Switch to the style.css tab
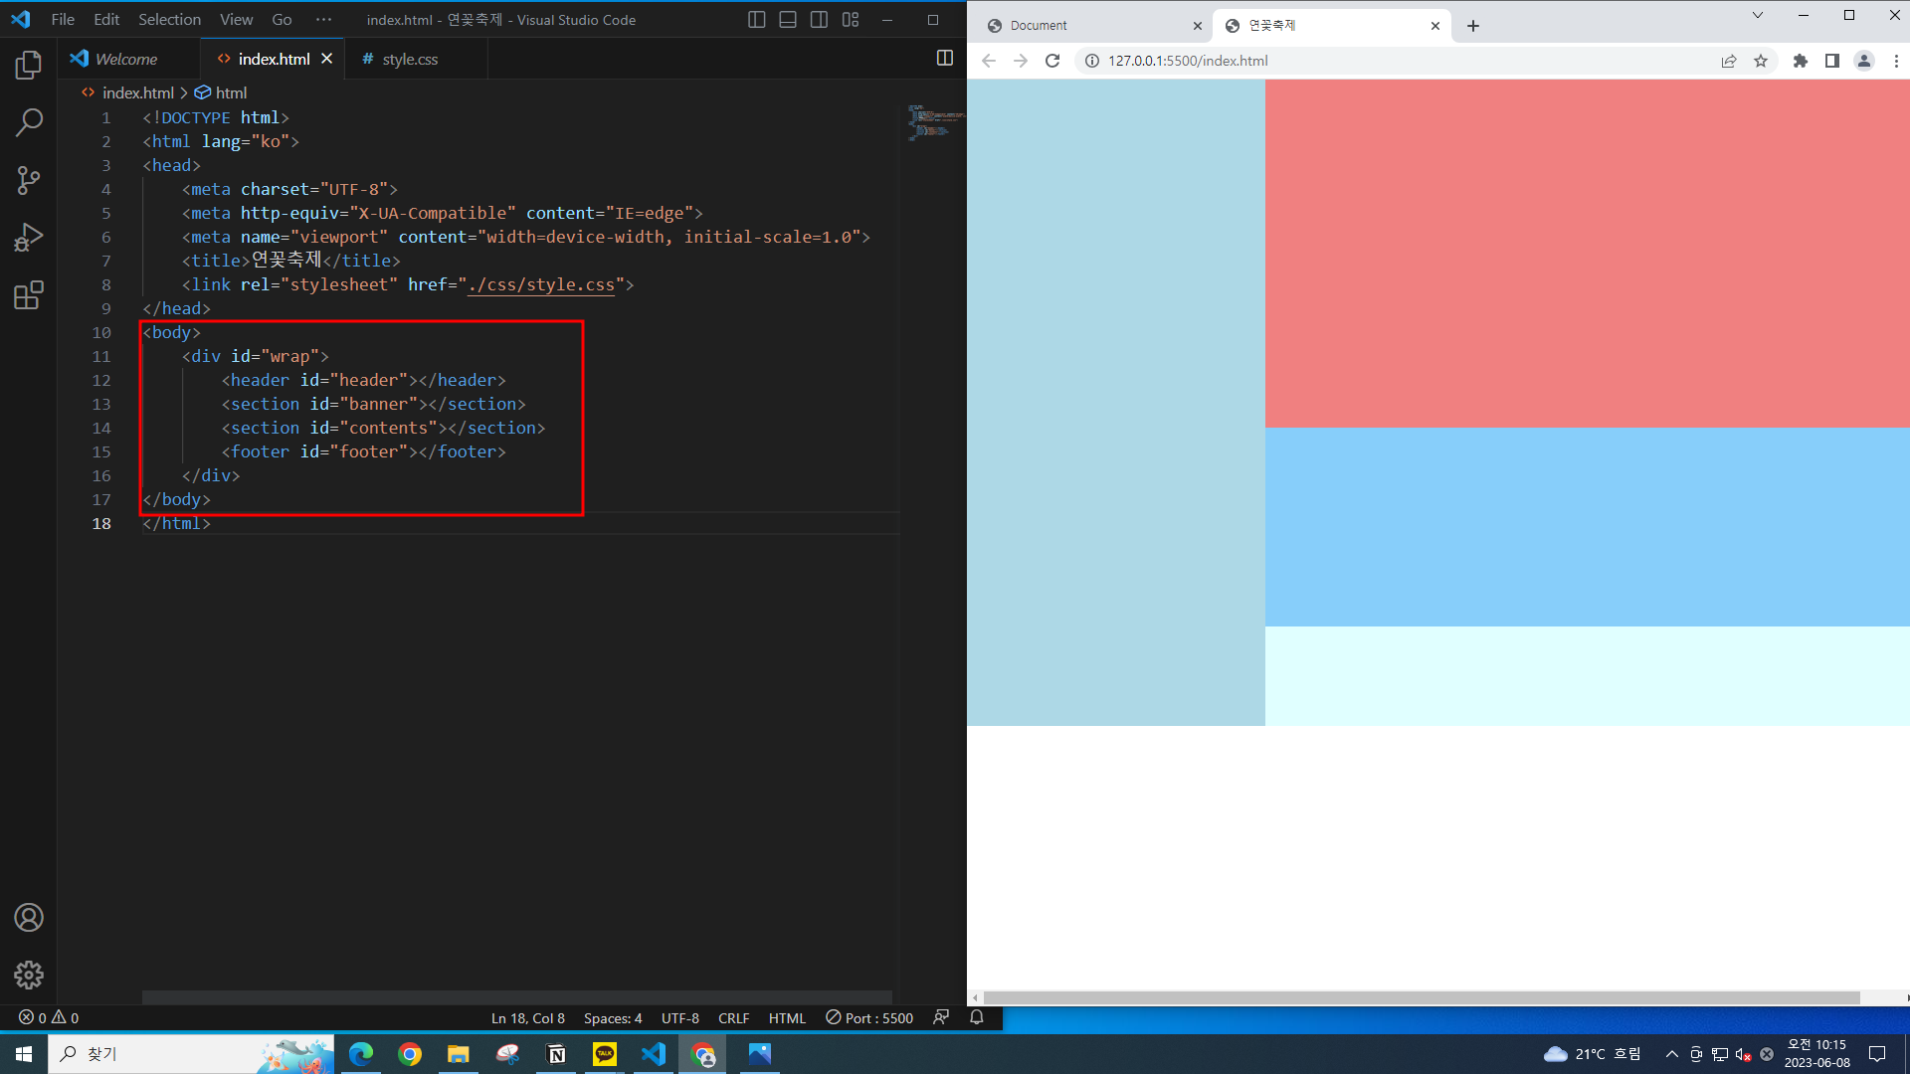Screen dimensions: 1910x1074 pyautogui.click(x=410, y=60)
